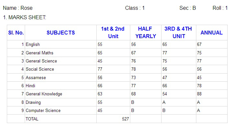Select the 3RD & 4TH UNIT header
This screenshot has width=239, height=125.
click(179, 33)
